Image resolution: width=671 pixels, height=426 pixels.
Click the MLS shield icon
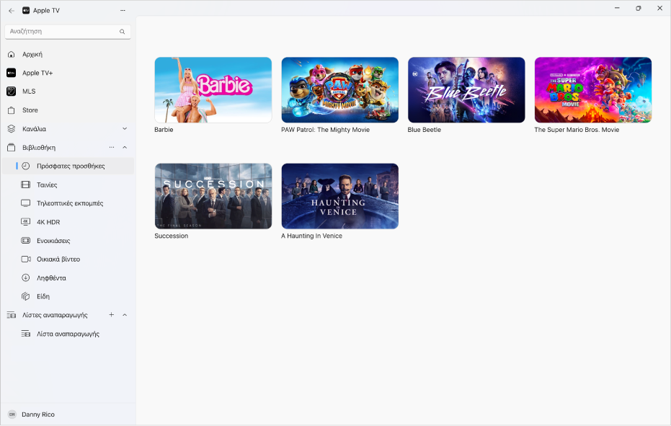[12, 92]
